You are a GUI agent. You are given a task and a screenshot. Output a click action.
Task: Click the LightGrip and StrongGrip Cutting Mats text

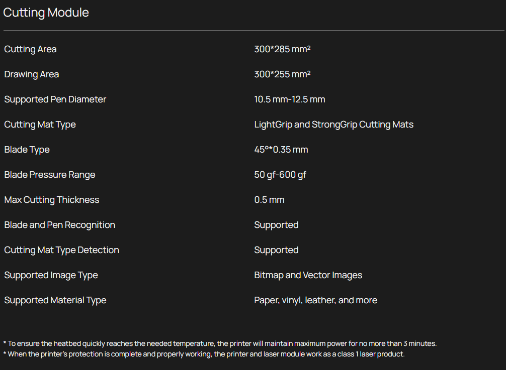pyautogui.click(x=334, y=125)
